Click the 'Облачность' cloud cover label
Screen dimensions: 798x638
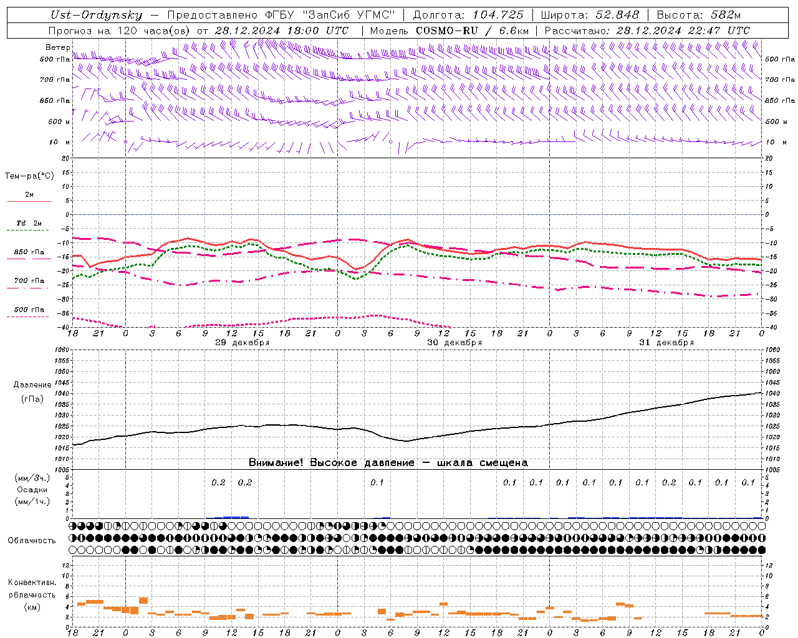click(32, 541)
